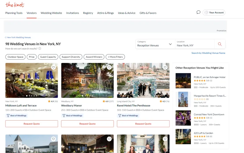Open the messages chat bubble icon
Screen dimensions: 244x153
click(x=198, y=12)
